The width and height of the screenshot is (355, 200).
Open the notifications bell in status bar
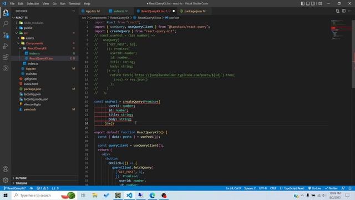click(x=350, y=188)
